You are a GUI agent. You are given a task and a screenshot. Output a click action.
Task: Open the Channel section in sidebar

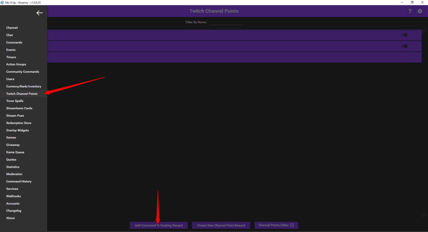[x=12, y=28]
